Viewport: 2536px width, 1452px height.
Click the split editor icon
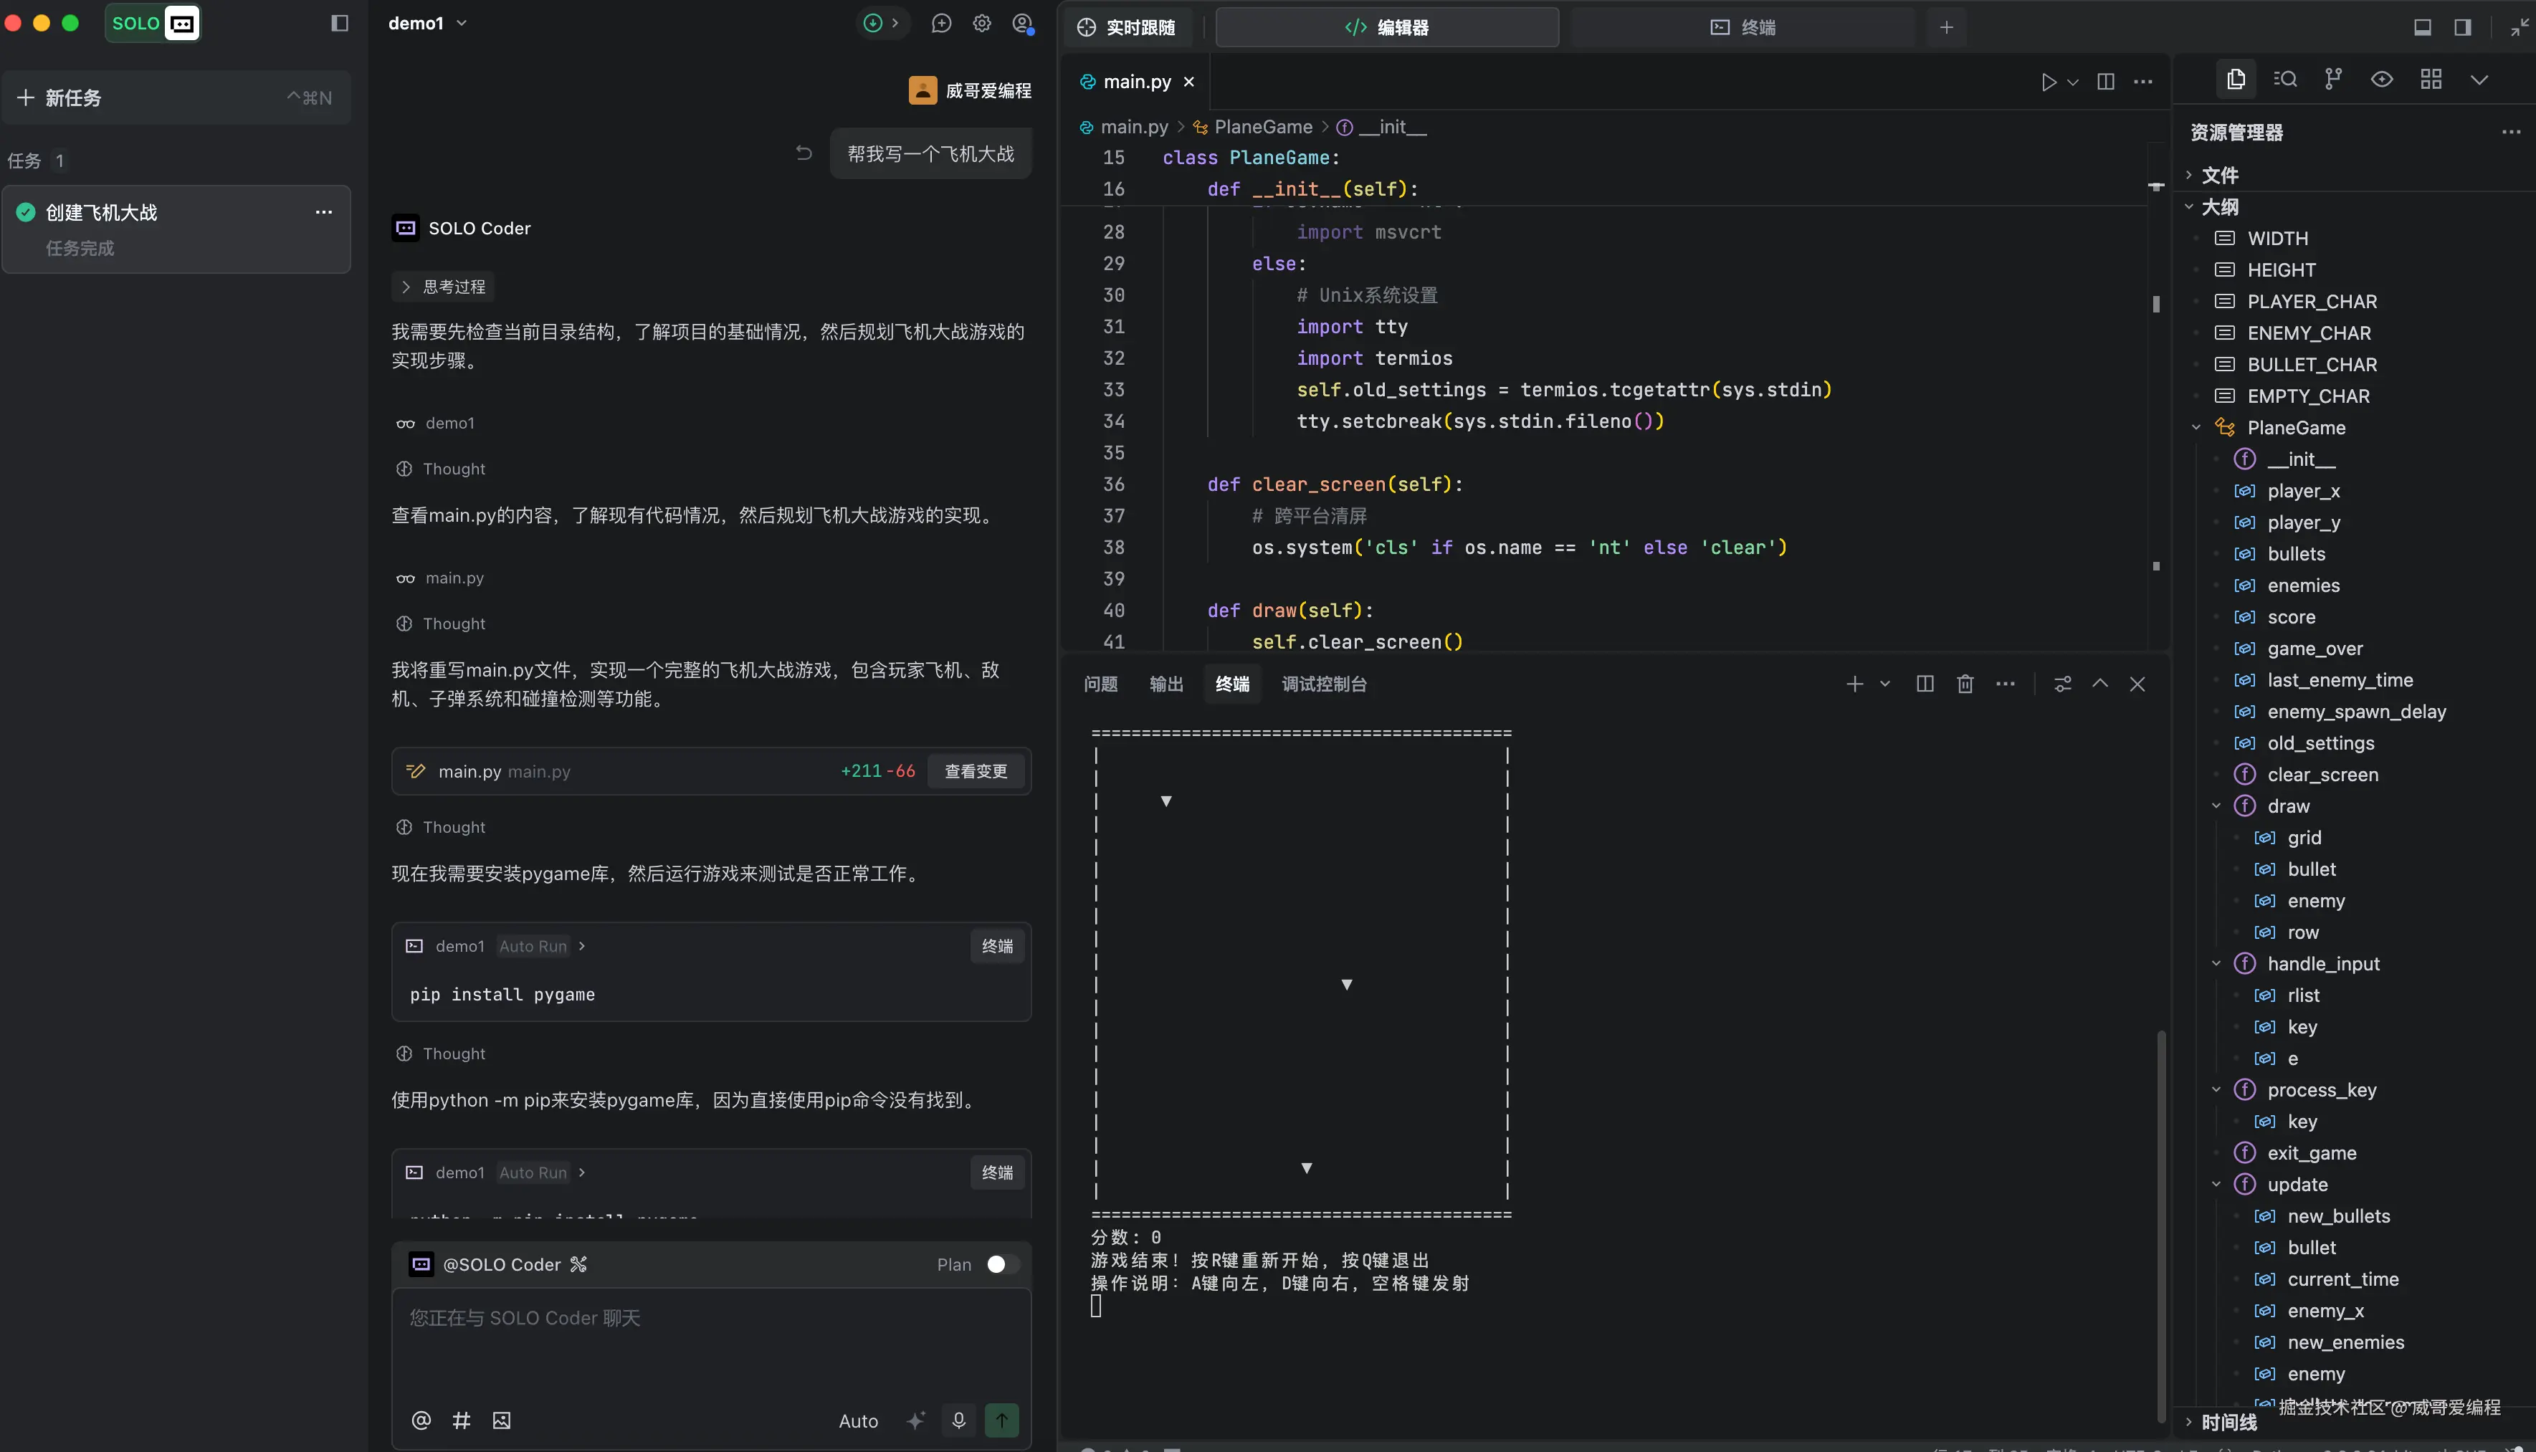click(x=2105, y=82)
